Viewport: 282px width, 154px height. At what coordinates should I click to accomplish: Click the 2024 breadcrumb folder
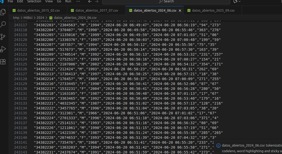click(40, 18)
